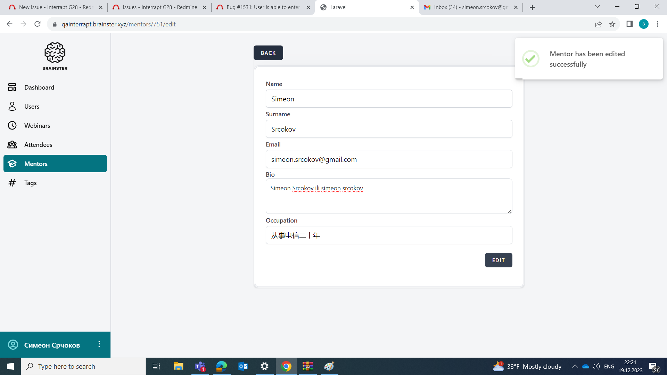Click the Bio text area
The height and width of the screenshot is (375, 667).
tap(389, 196)
